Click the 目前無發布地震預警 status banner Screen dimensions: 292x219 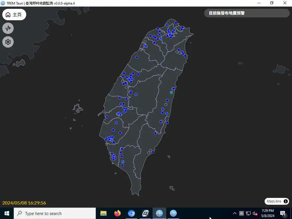tap(247, 13)
